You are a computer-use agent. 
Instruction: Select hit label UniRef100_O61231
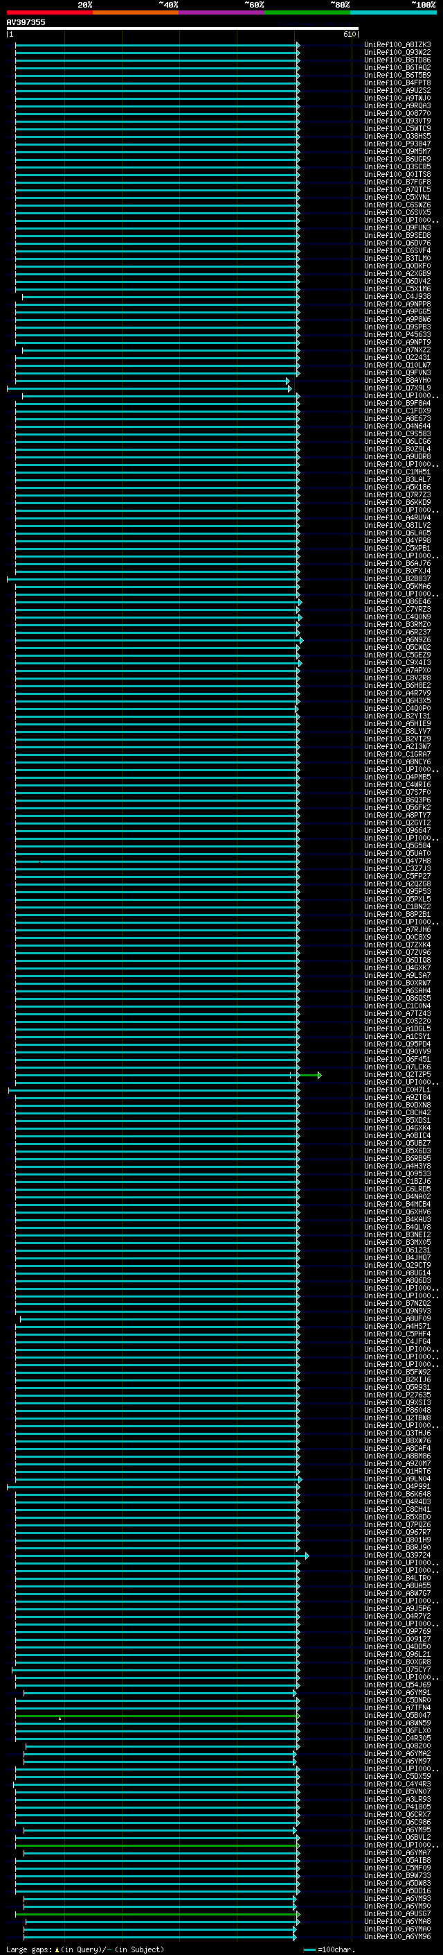[x=397, y=1250]
